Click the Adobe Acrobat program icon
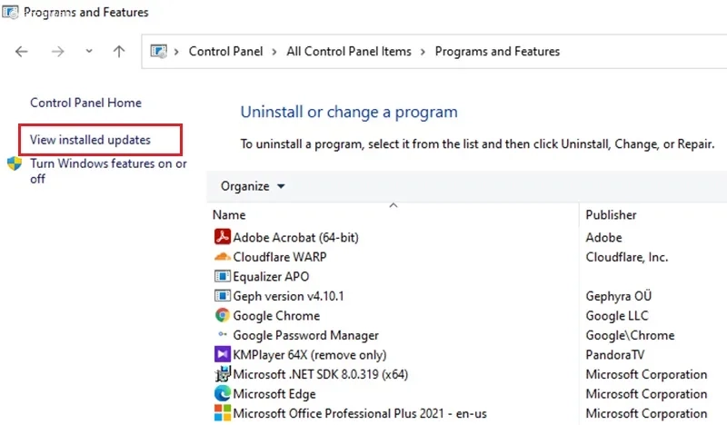 tap(223, 237)
